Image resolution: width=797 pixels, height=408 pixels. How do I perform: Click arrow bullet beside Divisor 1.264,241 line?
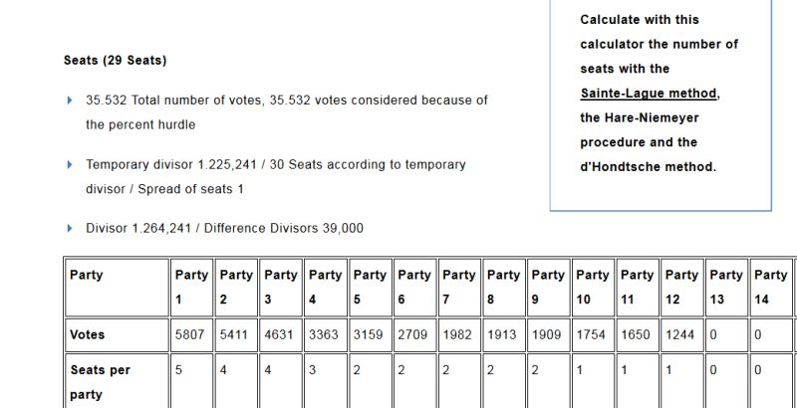tap(70, 228)
